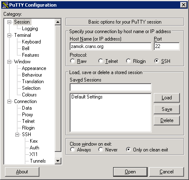Click the scroll up arrow in Category tree
The width and height of the screenshot is (189, 180).
pos(58,22)
